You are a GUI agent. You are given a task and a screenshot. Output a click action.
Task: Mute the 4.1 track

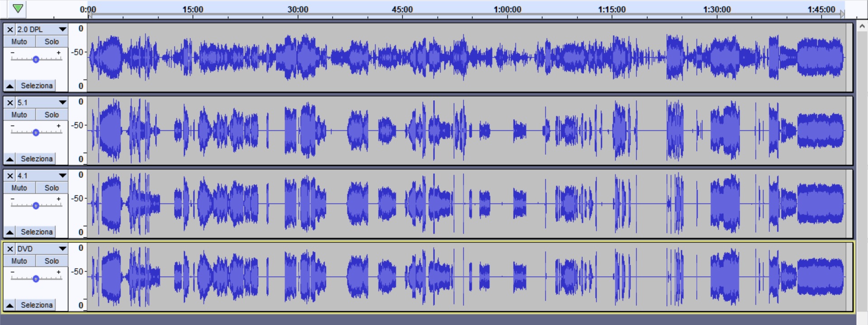pos(19,188)
